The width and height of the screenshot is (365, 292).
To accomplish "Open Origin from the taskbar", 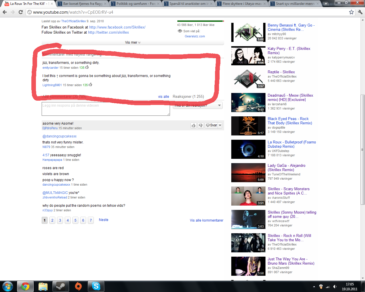I will (x=78, y=286).
